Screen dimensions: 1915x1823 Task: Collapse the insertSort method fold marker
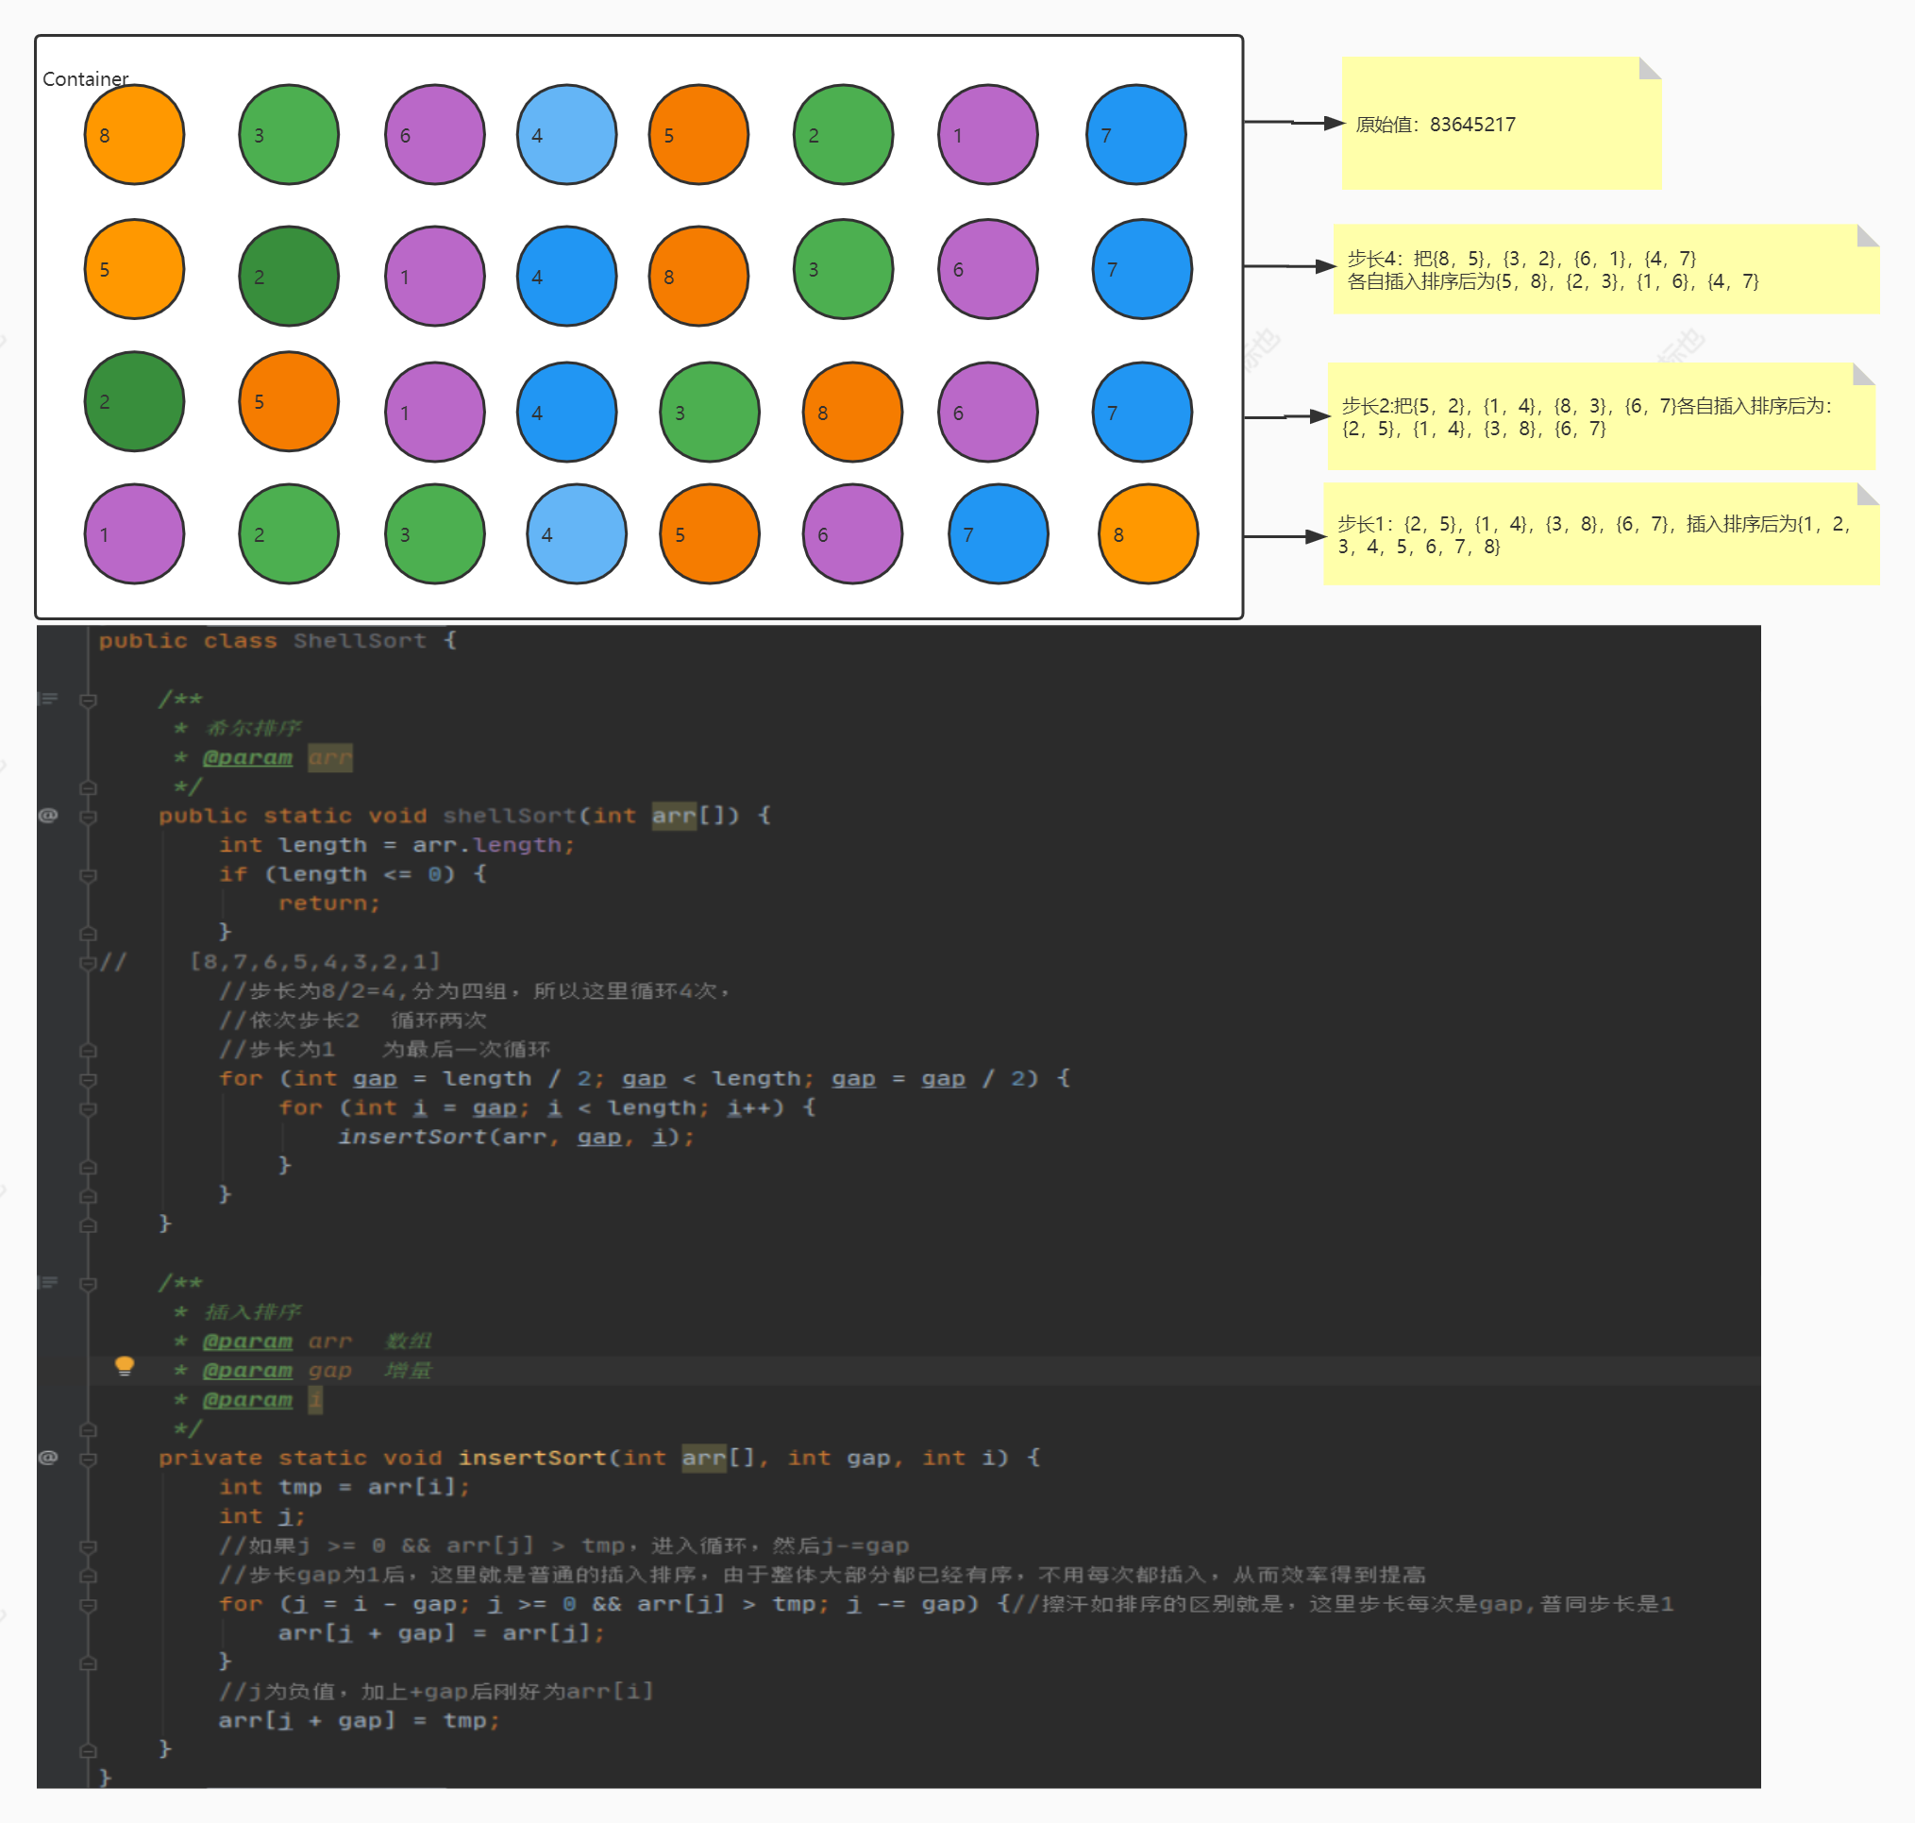pos(88,1459)
